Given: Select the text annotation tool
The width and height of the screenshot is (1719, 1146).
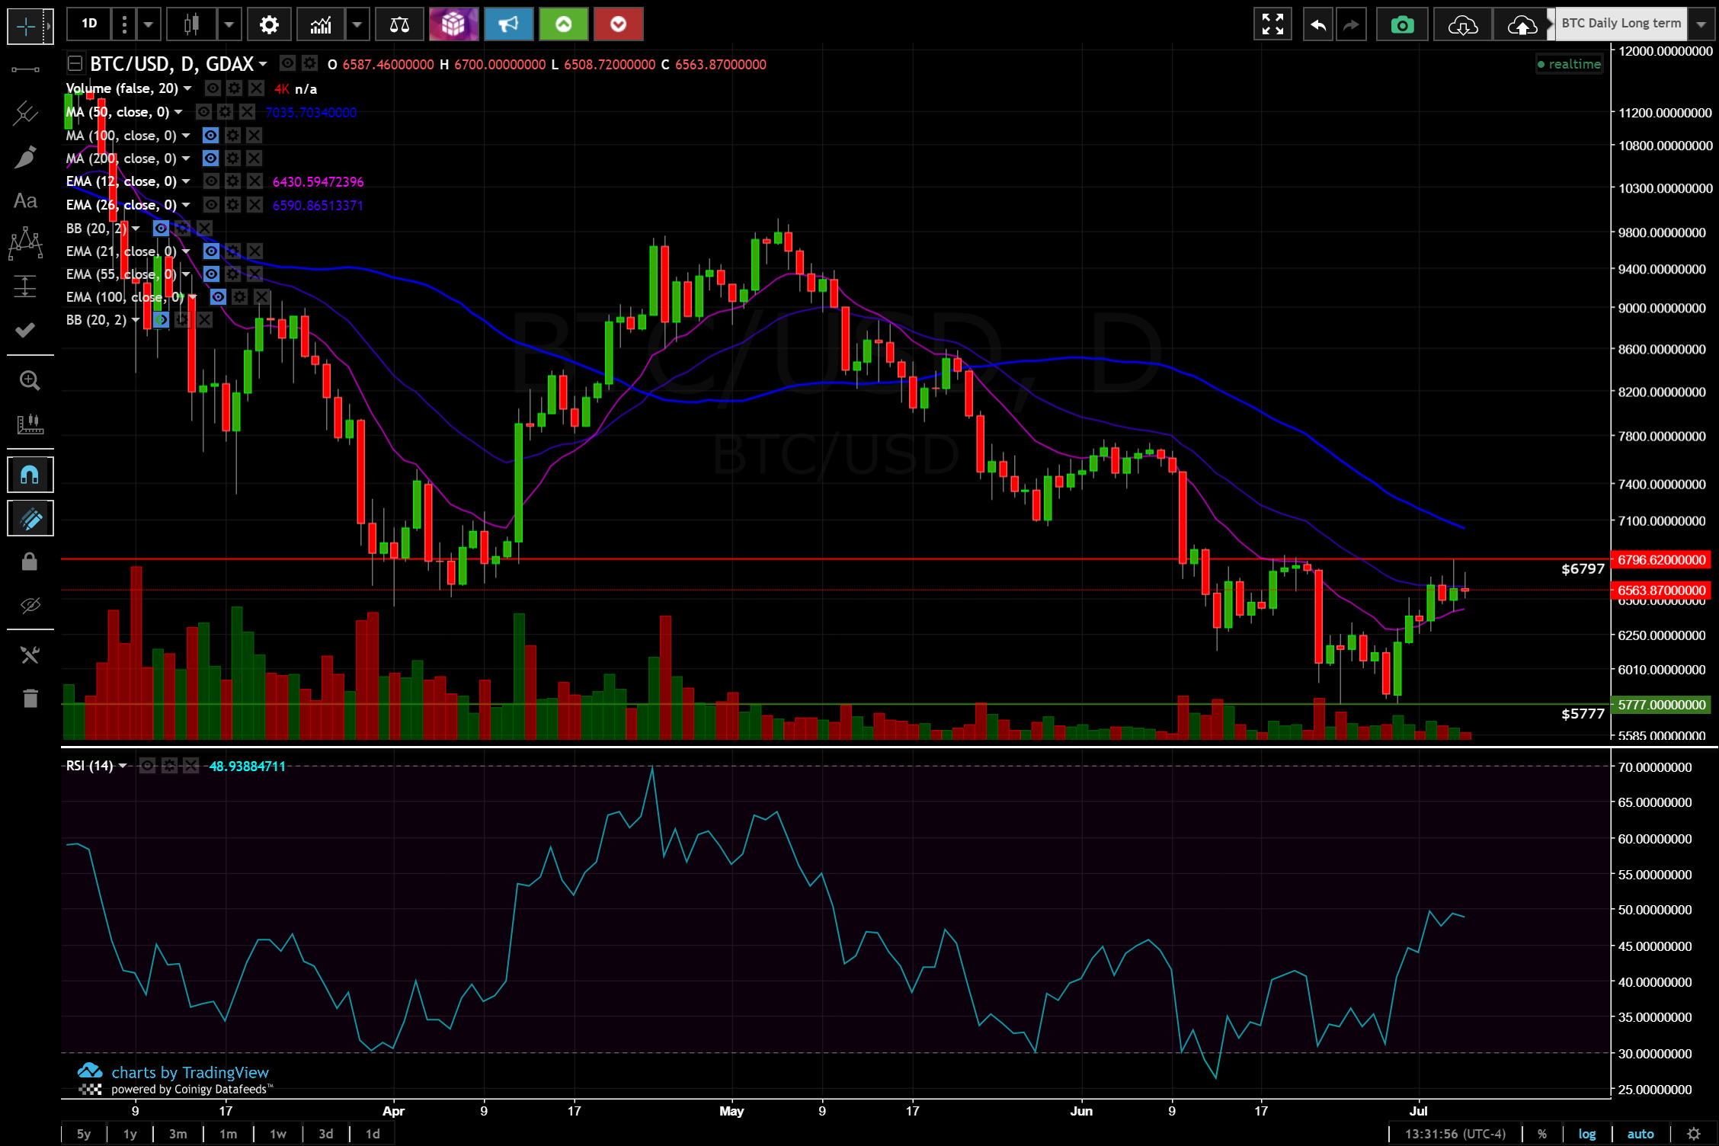Looking at the screenshot, I should point(25,201).
